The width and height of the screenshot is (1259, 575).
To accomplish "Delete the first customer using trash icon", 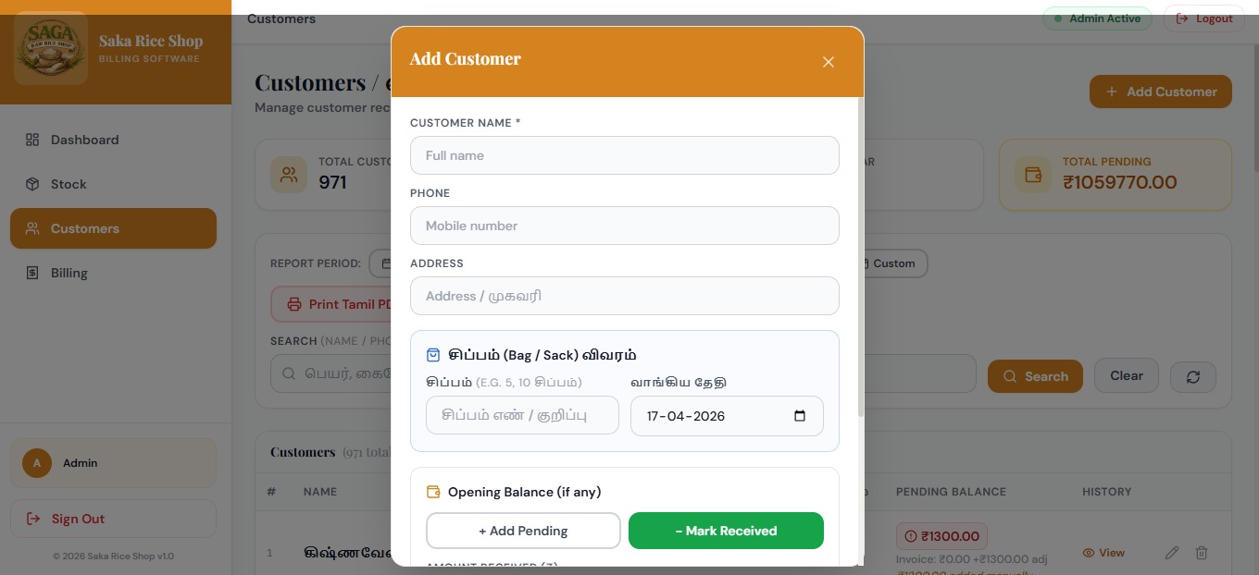I will pyautogui.click(x=1201, y=553).
